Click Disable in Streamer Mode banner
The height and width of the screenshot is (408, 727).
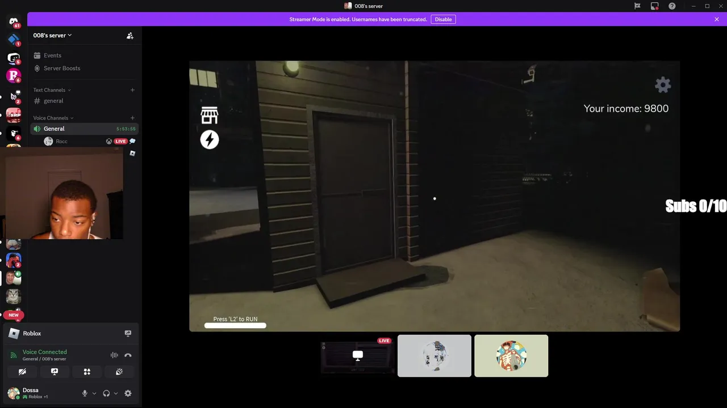click(x=443, y=19)
